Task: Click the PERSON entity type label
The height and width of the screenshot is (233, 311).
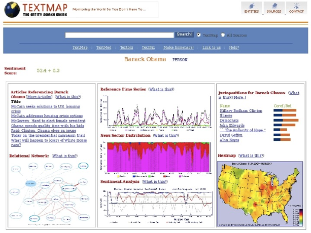Action: tap(180, 60)
